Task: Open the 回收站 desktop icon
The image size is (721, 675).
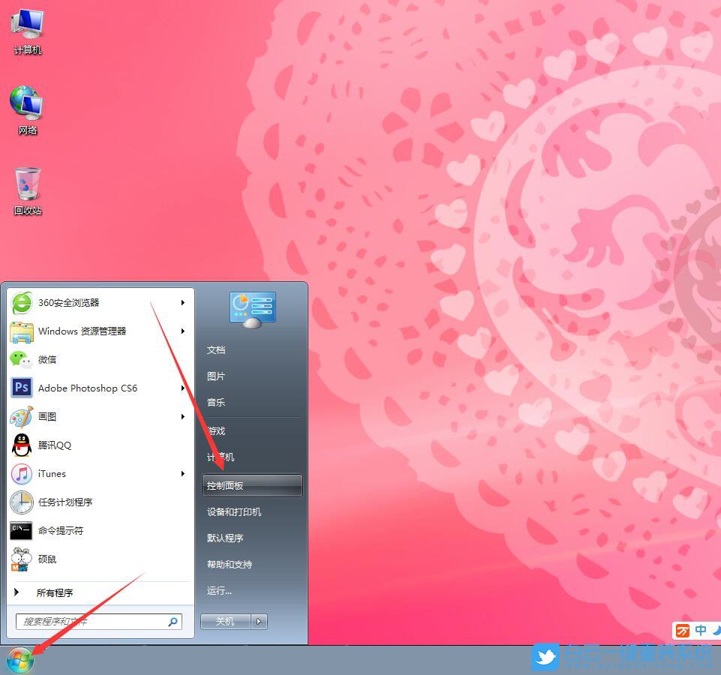Action: pyautogui.click(x=27, y=190)
